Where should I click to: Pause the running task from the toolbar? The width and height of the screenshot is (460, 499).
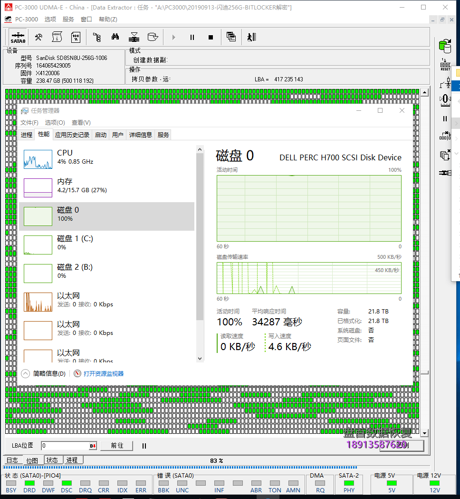click(x=192, y=37)
